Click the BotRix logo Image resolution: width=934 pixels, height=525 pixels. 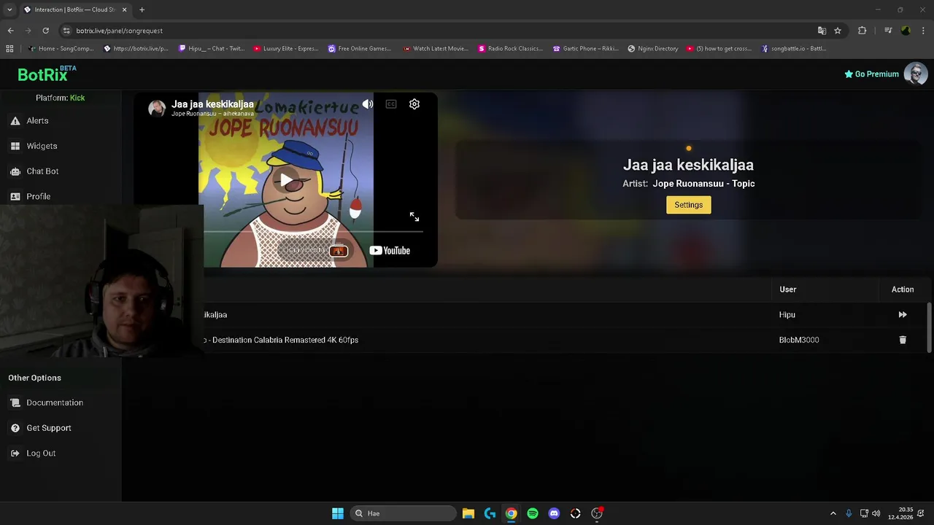47,74
